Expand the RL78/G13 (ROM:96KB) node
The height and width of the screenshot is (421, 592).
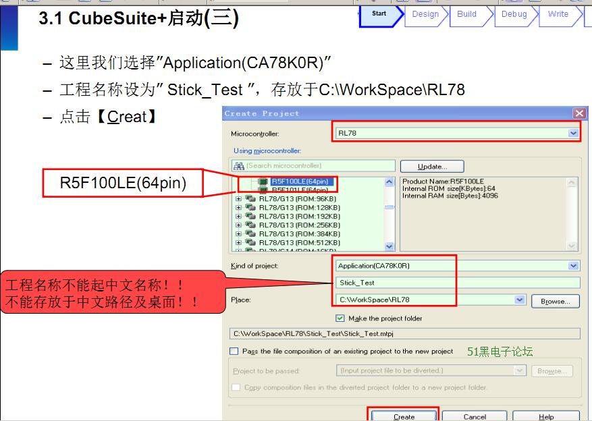click(x=238, y=198)
